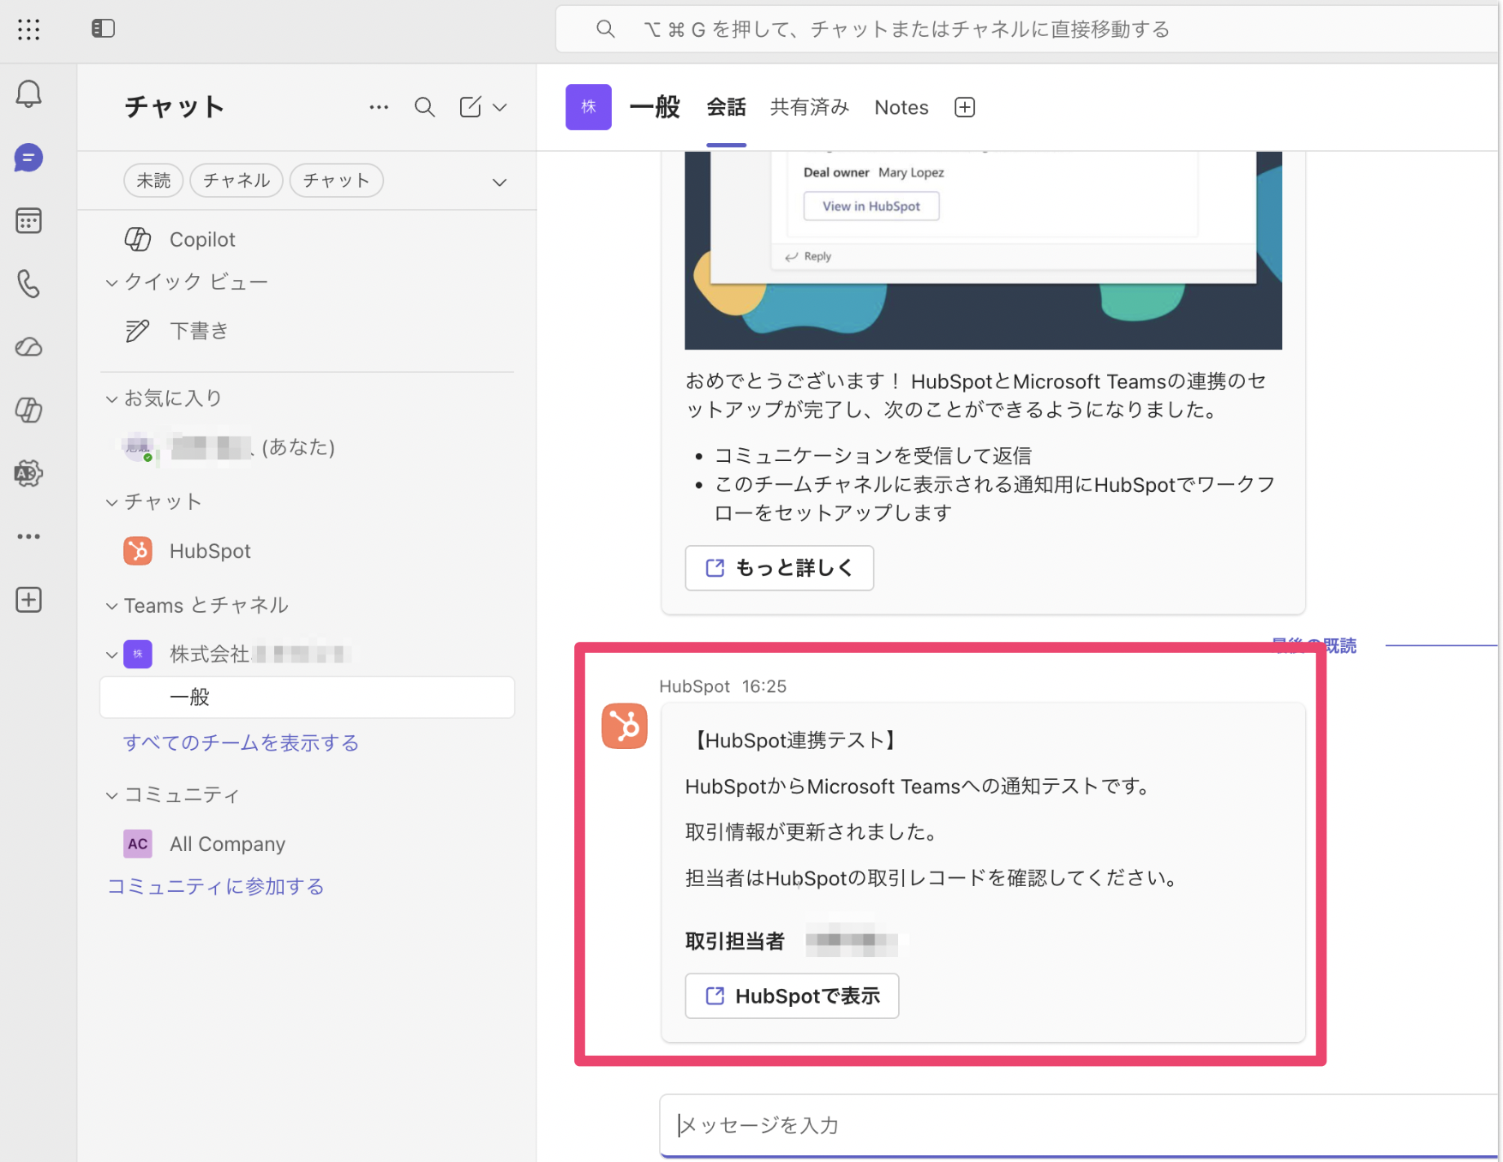Viewport: 1503px width, 1162px height.
Task: Open the Chat icon in left rail
Action: point(28,158)
